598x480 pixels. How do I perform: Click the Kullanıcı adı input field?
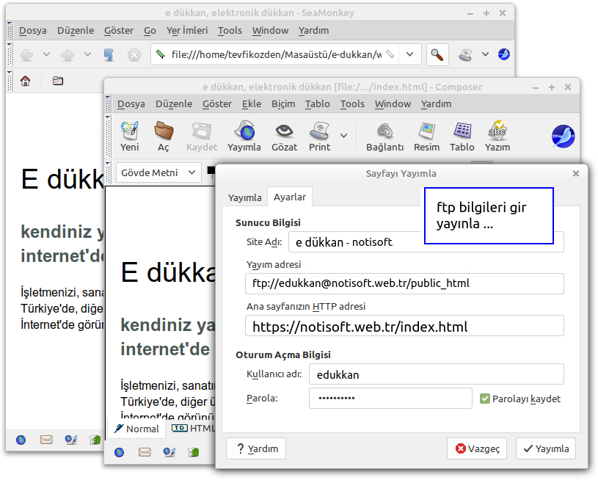(x=436, y=374)
